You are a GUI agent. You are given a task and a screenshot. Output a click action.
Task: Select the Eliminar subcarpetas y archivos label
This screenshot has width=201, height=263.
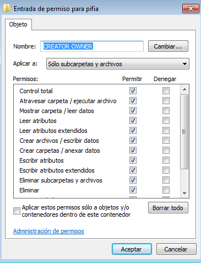tap(61, 180)
